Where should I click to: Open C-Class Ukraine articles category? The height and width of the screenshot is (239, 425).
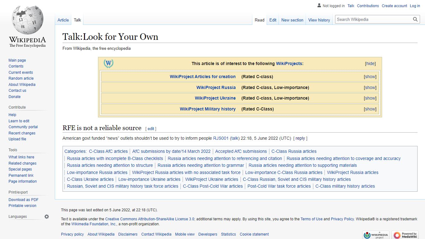(90, 179)
